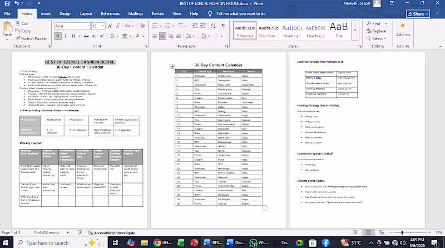Switch to Read Mode view
Image resolution: width=445 pixels, height=248 pixels.
(355, 232)
